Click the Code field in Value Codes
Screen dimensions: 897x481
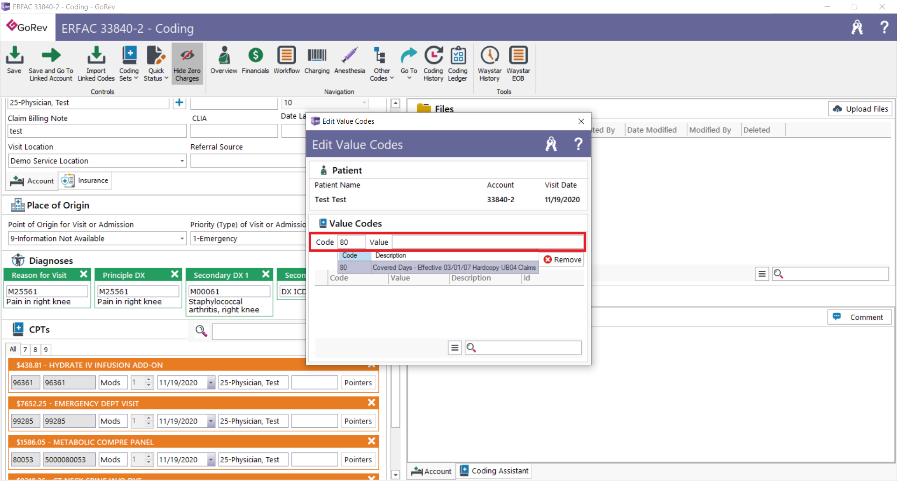point(352,242)
